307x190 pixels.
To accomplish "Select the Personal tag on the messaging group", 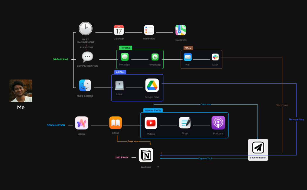I will pyautogui.click(x=125, y=48).
